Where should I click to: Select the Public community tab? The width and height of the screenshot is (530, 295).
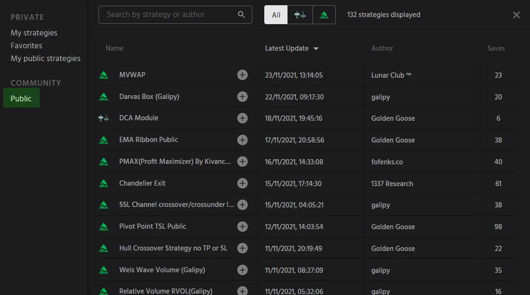21,98
